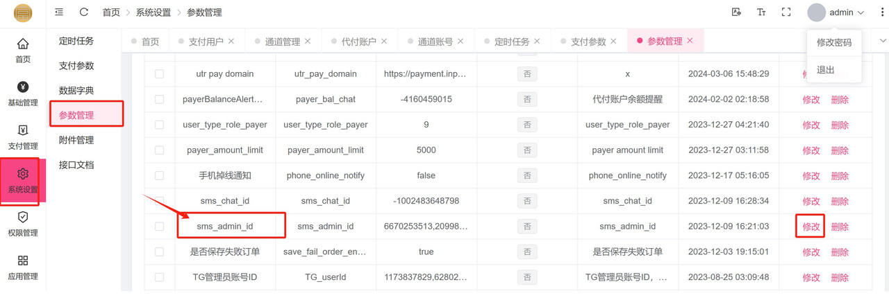Open 权限管理 shield icon in sidebar

23,224
